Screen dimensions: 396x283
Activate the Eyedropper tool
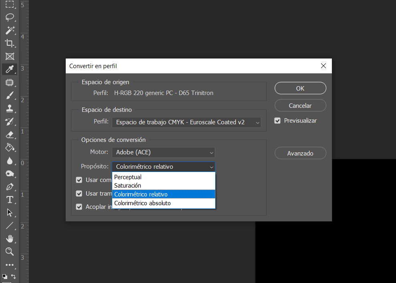click(10, 69)
